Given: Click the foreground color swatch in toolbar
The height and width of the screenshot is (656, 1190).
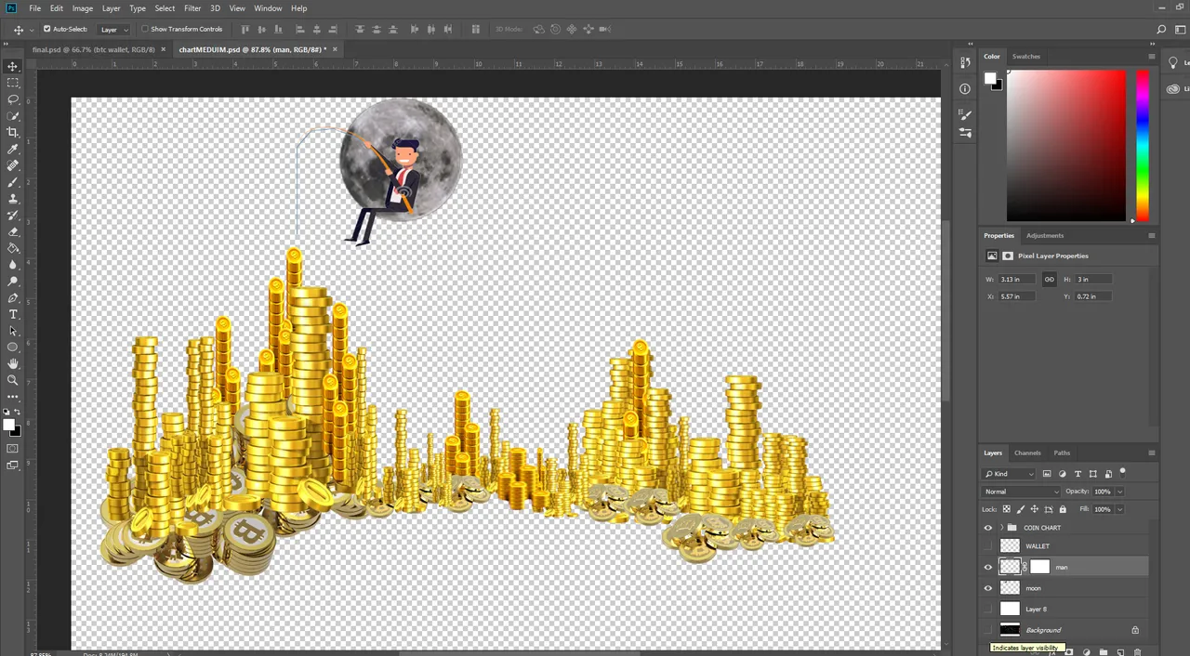Looking at the screenshot, I should click(9, 425).
